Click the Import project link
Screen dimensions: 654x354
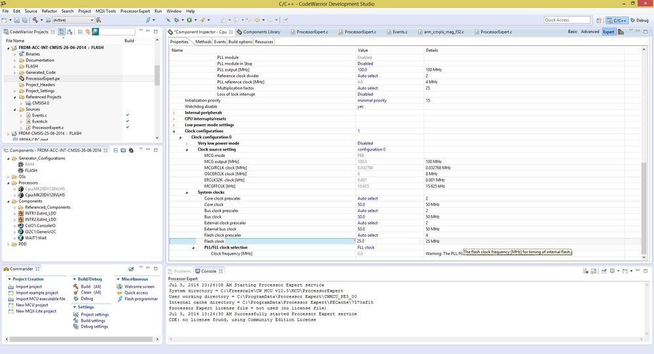pyautogui.click(x=28, y=287)
